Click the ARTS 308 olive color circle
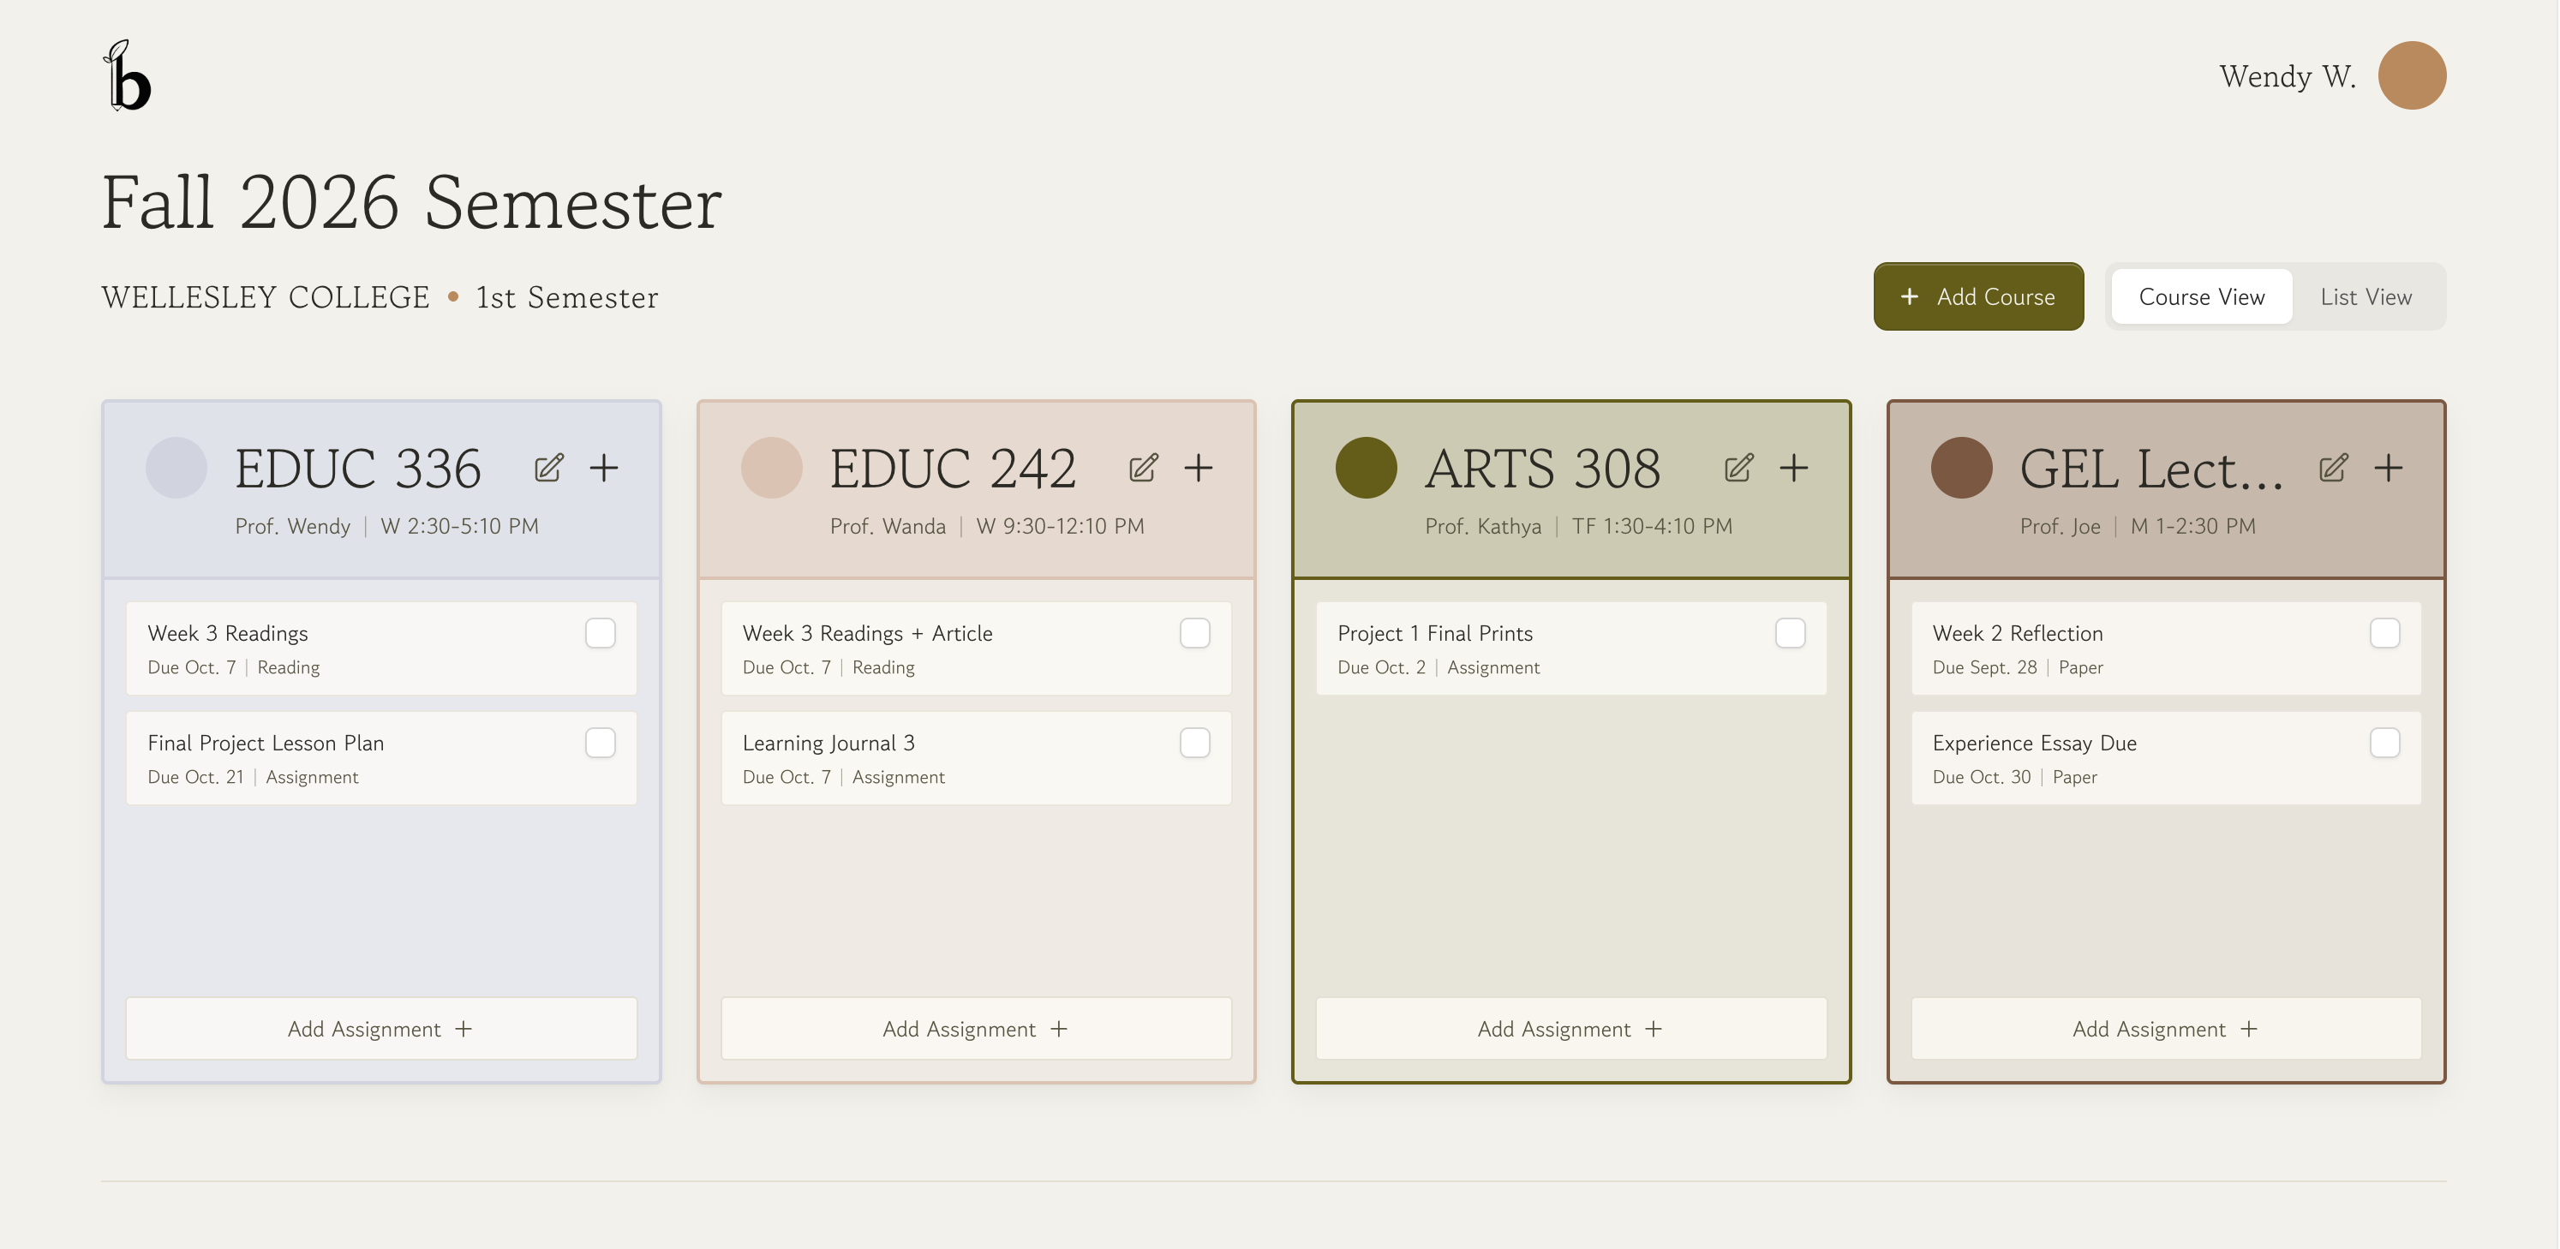This screenshot has height=1249, width=2560. (1367, 468)
